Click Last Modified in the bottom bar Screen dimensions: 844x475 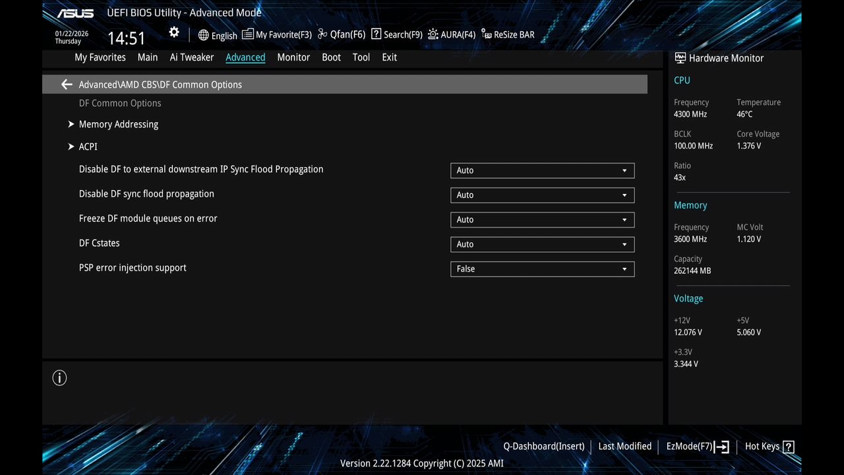pos(624,446)
